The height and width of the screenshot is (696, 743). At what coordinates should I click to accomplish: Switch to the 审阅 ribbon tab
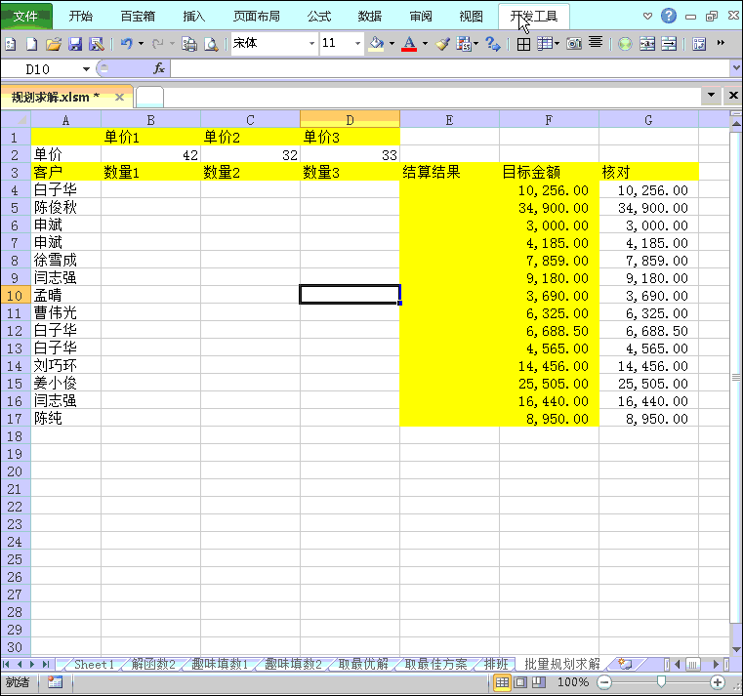click(420, 17)
